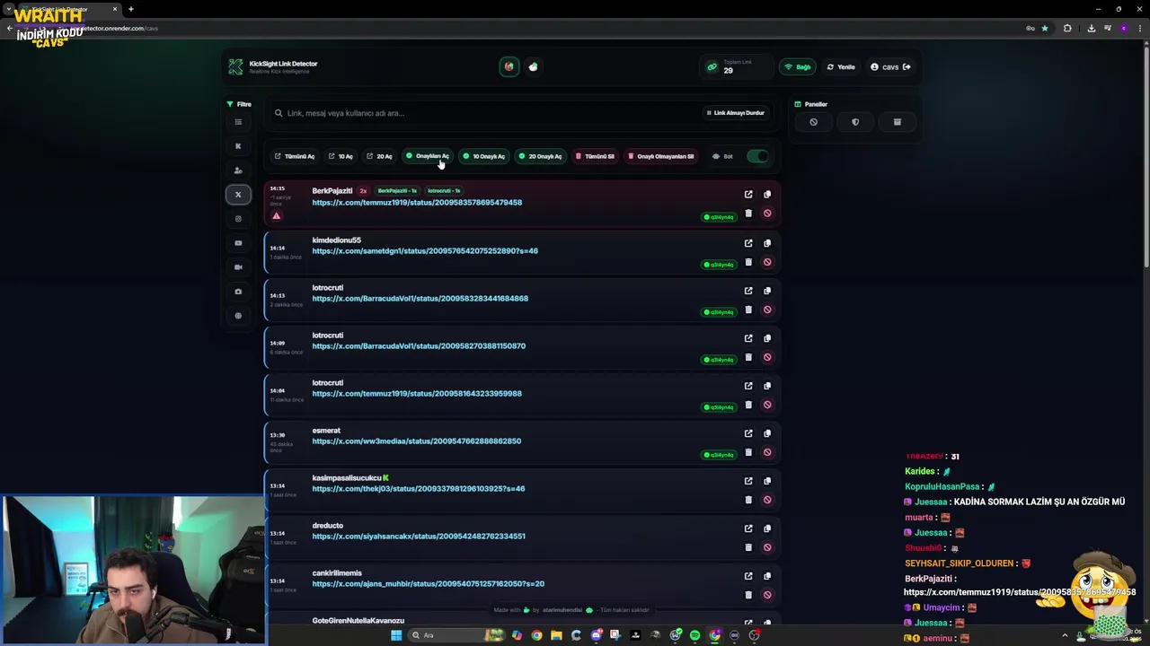Open the sametdgn1 status link
Image resolution: width=1150 pixels, height=646 pixels.
click(x=425, y=251)
